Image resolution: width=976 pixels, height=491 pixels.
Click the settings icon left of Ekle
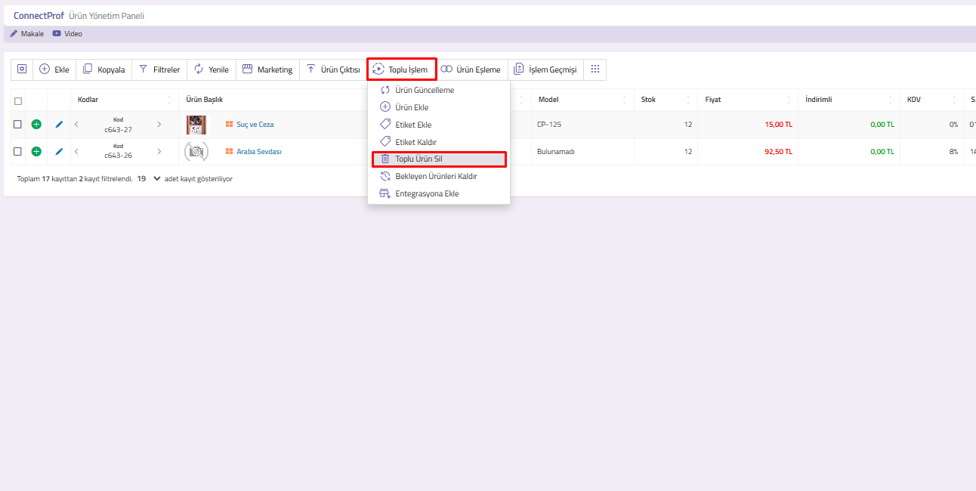point(22,69)
